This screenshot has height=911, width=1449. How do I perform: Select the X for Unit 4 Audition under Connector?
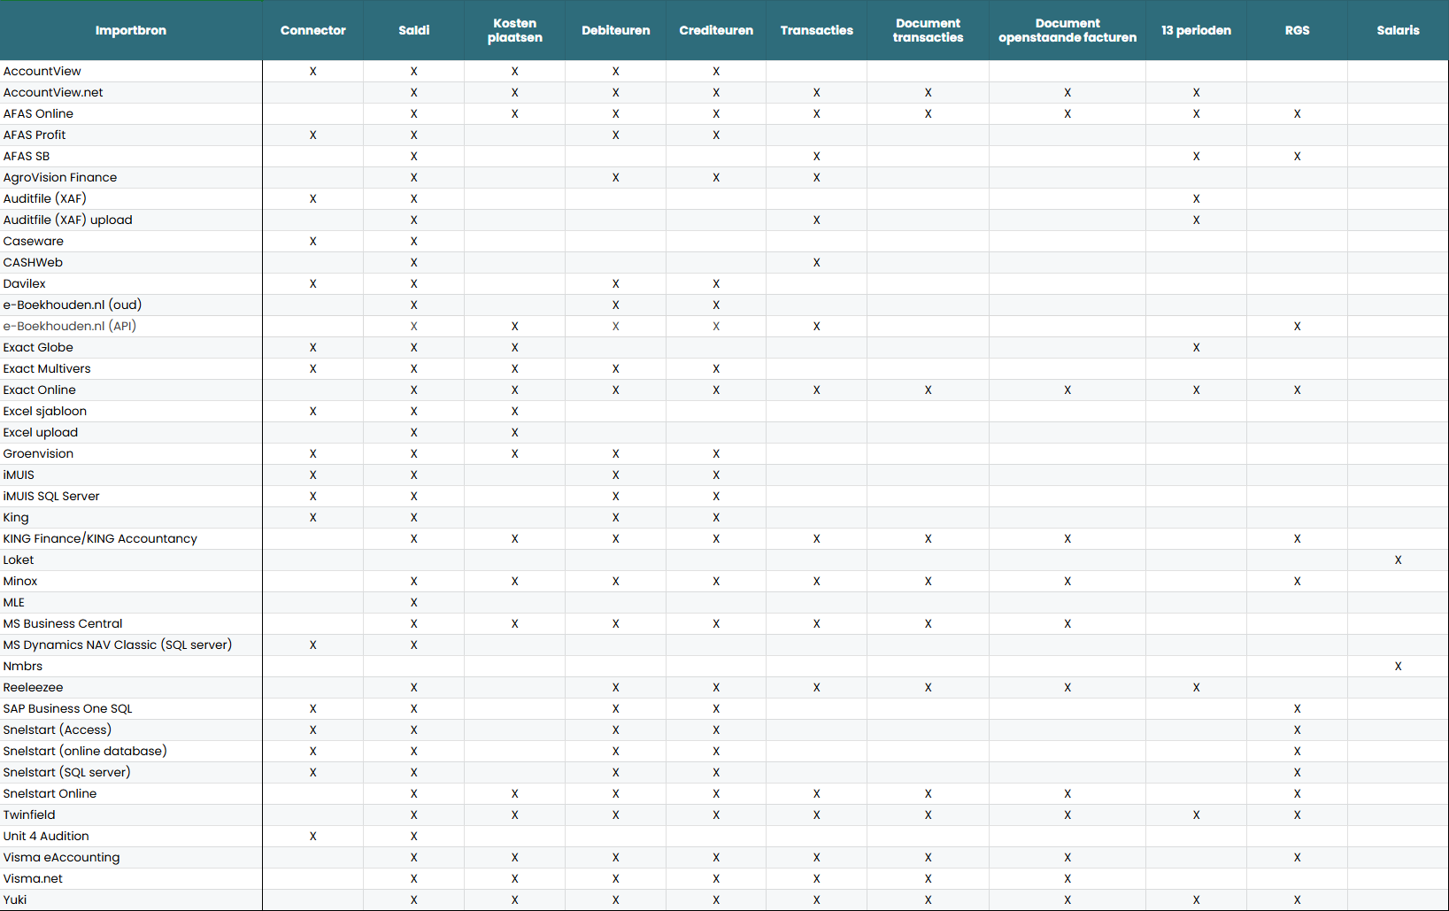coord(312,837)
